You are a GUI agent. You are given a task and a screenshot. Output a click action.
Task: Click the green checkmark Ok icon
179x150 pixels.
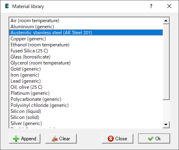tap(150, 139)
